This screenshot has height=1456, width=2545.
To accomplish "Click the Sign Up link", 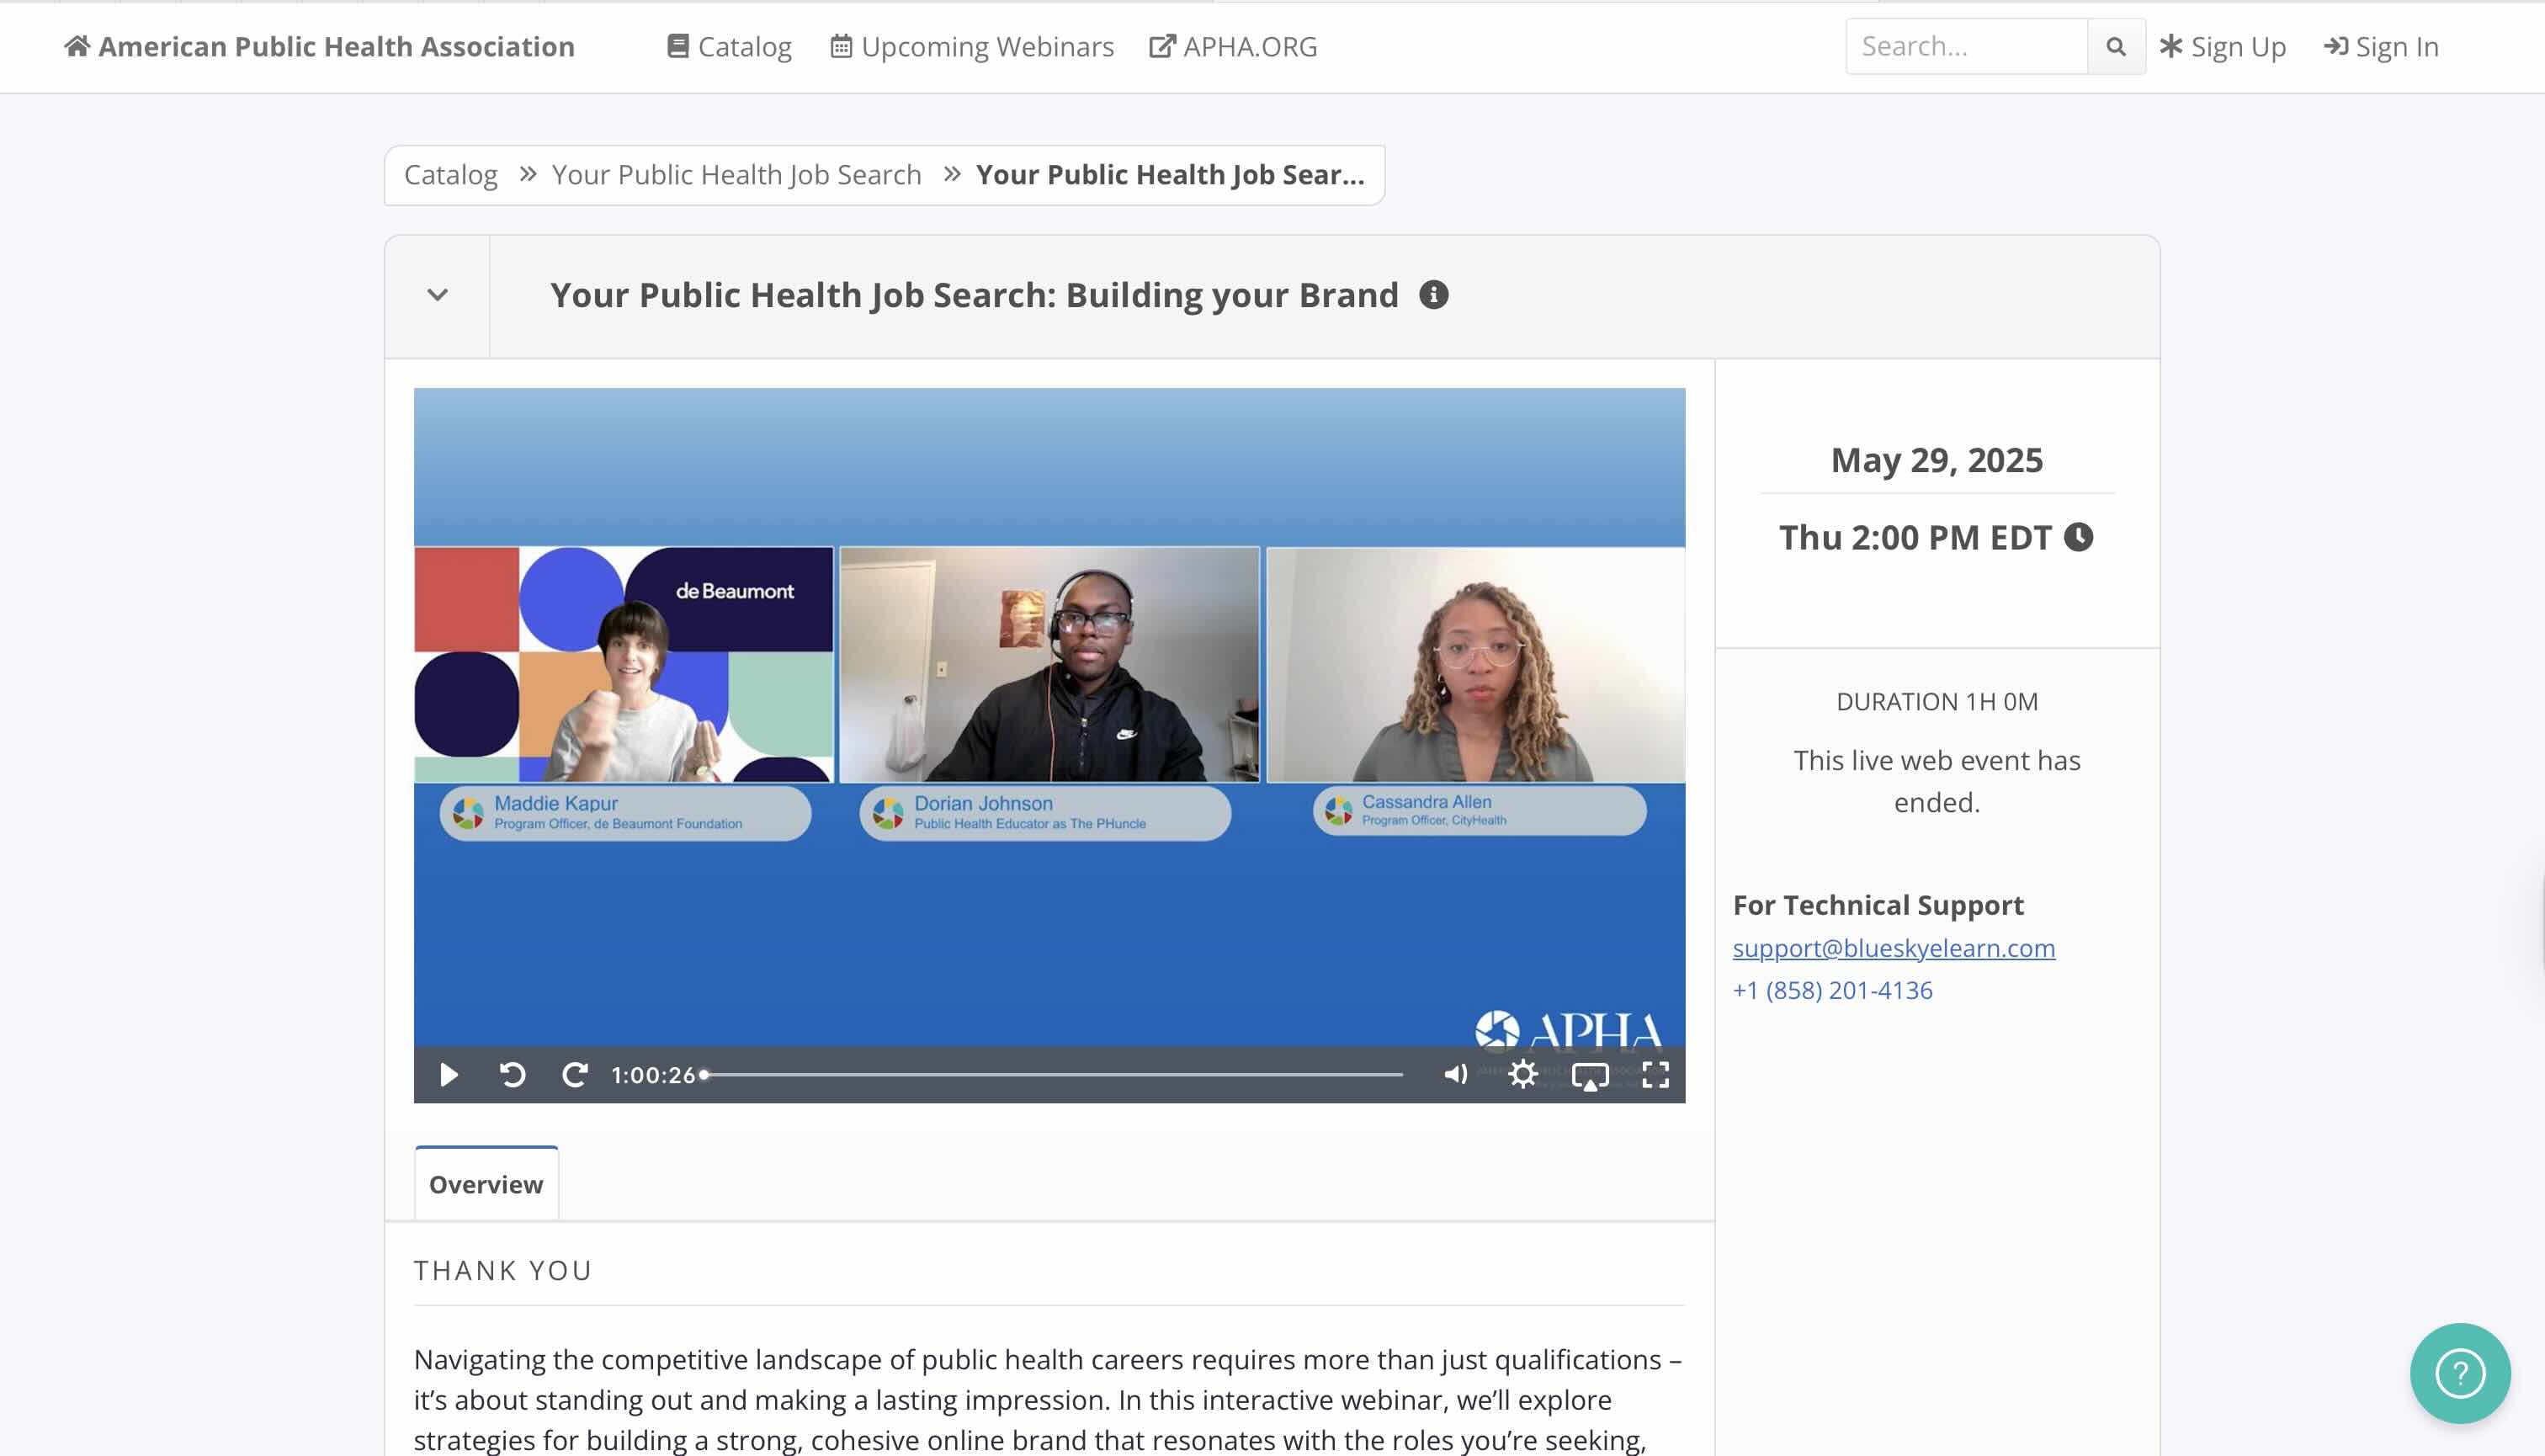I will [2223, 46].
